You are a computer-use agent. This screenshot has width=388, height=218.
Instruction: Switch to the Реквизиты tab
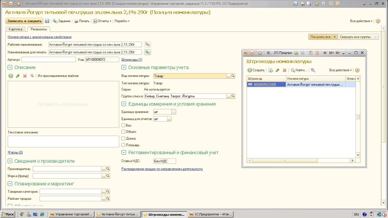[x=39, y=29]
